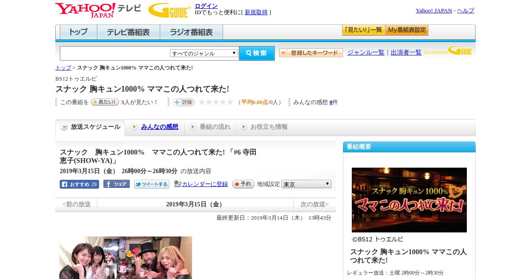This screenshot has height=279, width=531.
Task: Click the レギュラー放送:土曜 2時00分 text
Action: pos(395,273)
